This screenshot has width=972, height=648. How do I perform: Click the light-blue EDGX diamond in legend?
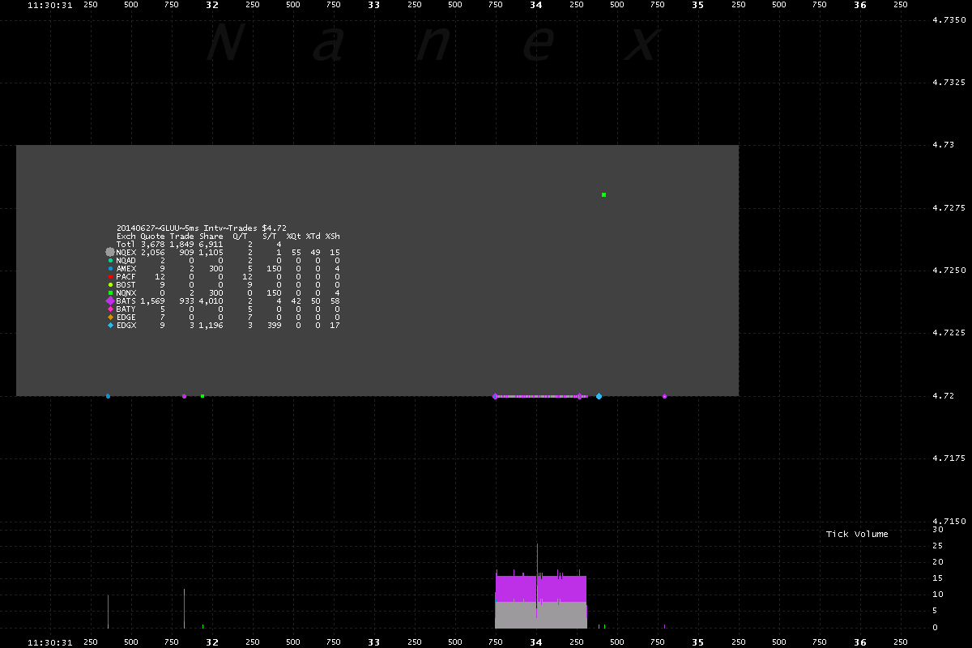point(110,326)
